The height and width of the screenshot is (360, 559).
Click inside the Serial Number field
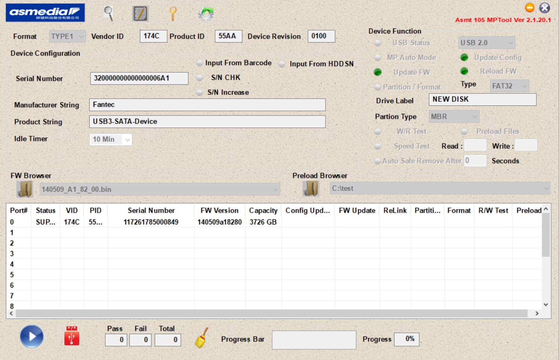[139, 78]
